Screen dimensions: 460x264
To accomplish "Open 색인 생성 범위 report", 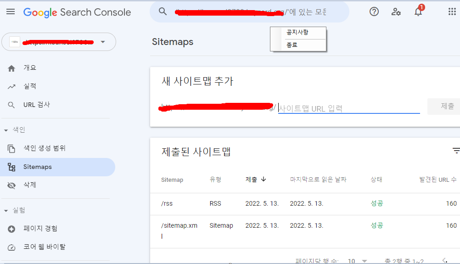I will point(45,148).
